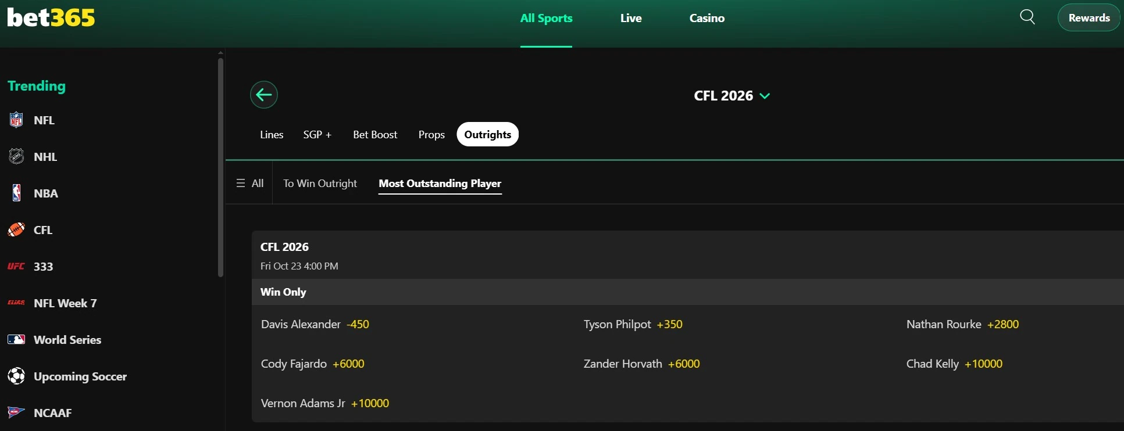The width and height of the screenshot is (1124, 431).
Task: Open NHL in the Trending list
Action: [45, 157]
